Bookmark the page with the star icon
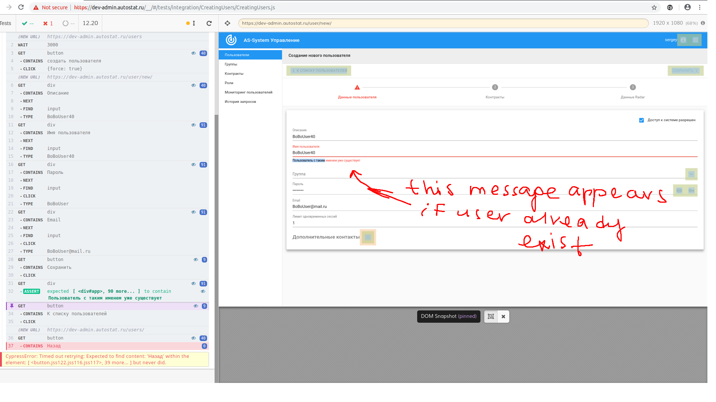This screenshot has height=402, width=716. (654, 7)
